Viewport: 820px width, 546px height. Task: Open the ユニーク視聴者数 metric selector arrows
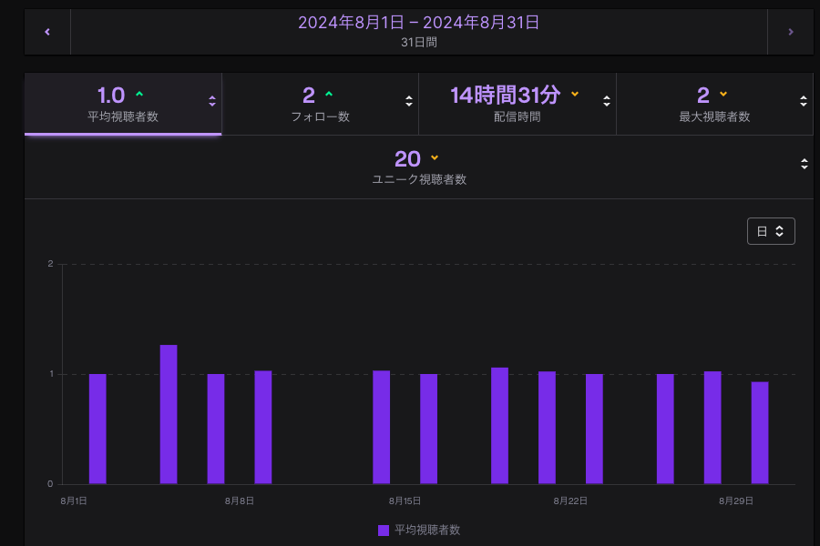coord(804,164)
